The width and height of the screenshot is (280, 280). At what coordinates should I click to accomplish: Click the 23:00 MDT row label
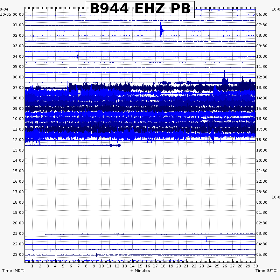coord(18,254)
